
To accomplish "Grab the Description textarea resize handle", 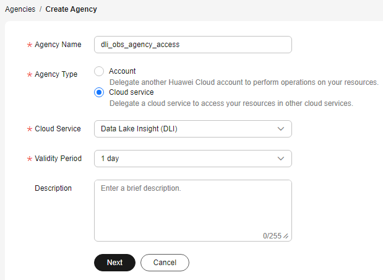I will (286, 236).
